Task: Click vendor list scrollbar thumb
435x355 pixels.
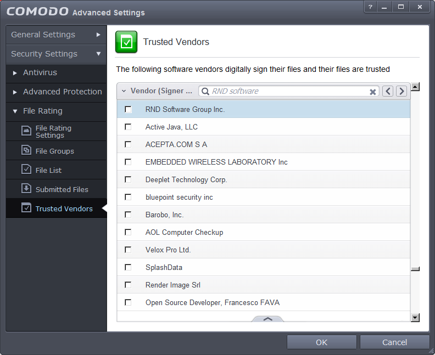Action: coord(415,269)
